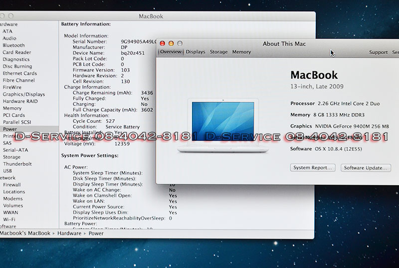Screen dimensions: 399x268
Task: Select Parallel SCSI in sidebar
Action: click(x=17, y=122)
